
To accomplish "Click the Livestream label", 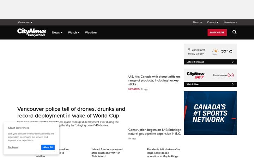I will click(x=220, y=75).
